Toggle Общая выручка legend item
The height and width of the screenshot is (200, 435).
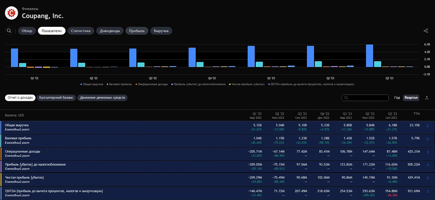click(x=91, y=84)
